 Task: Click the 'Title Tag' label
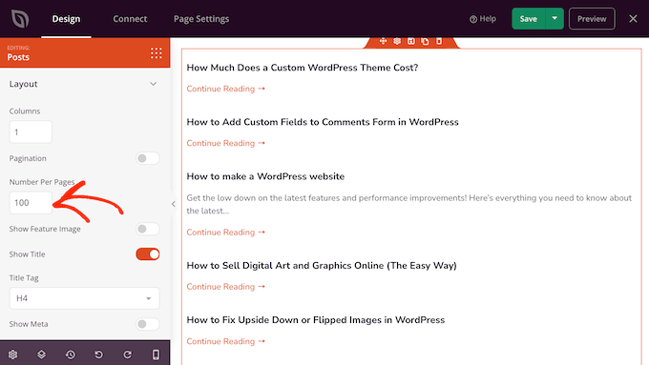pyautogui.click(x=24, y=278)
